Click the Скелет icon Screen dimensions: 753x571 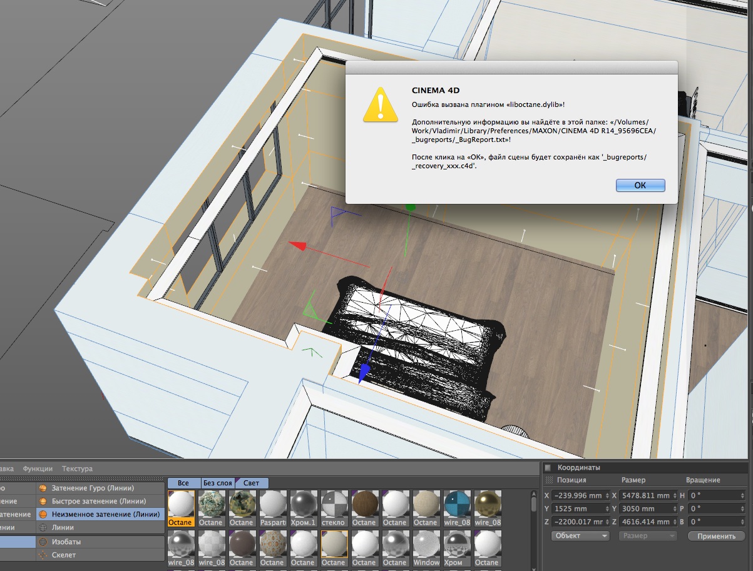point(43,555)
